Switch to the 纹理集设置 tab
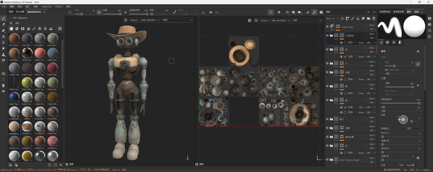433x172 pixels. 398,11
